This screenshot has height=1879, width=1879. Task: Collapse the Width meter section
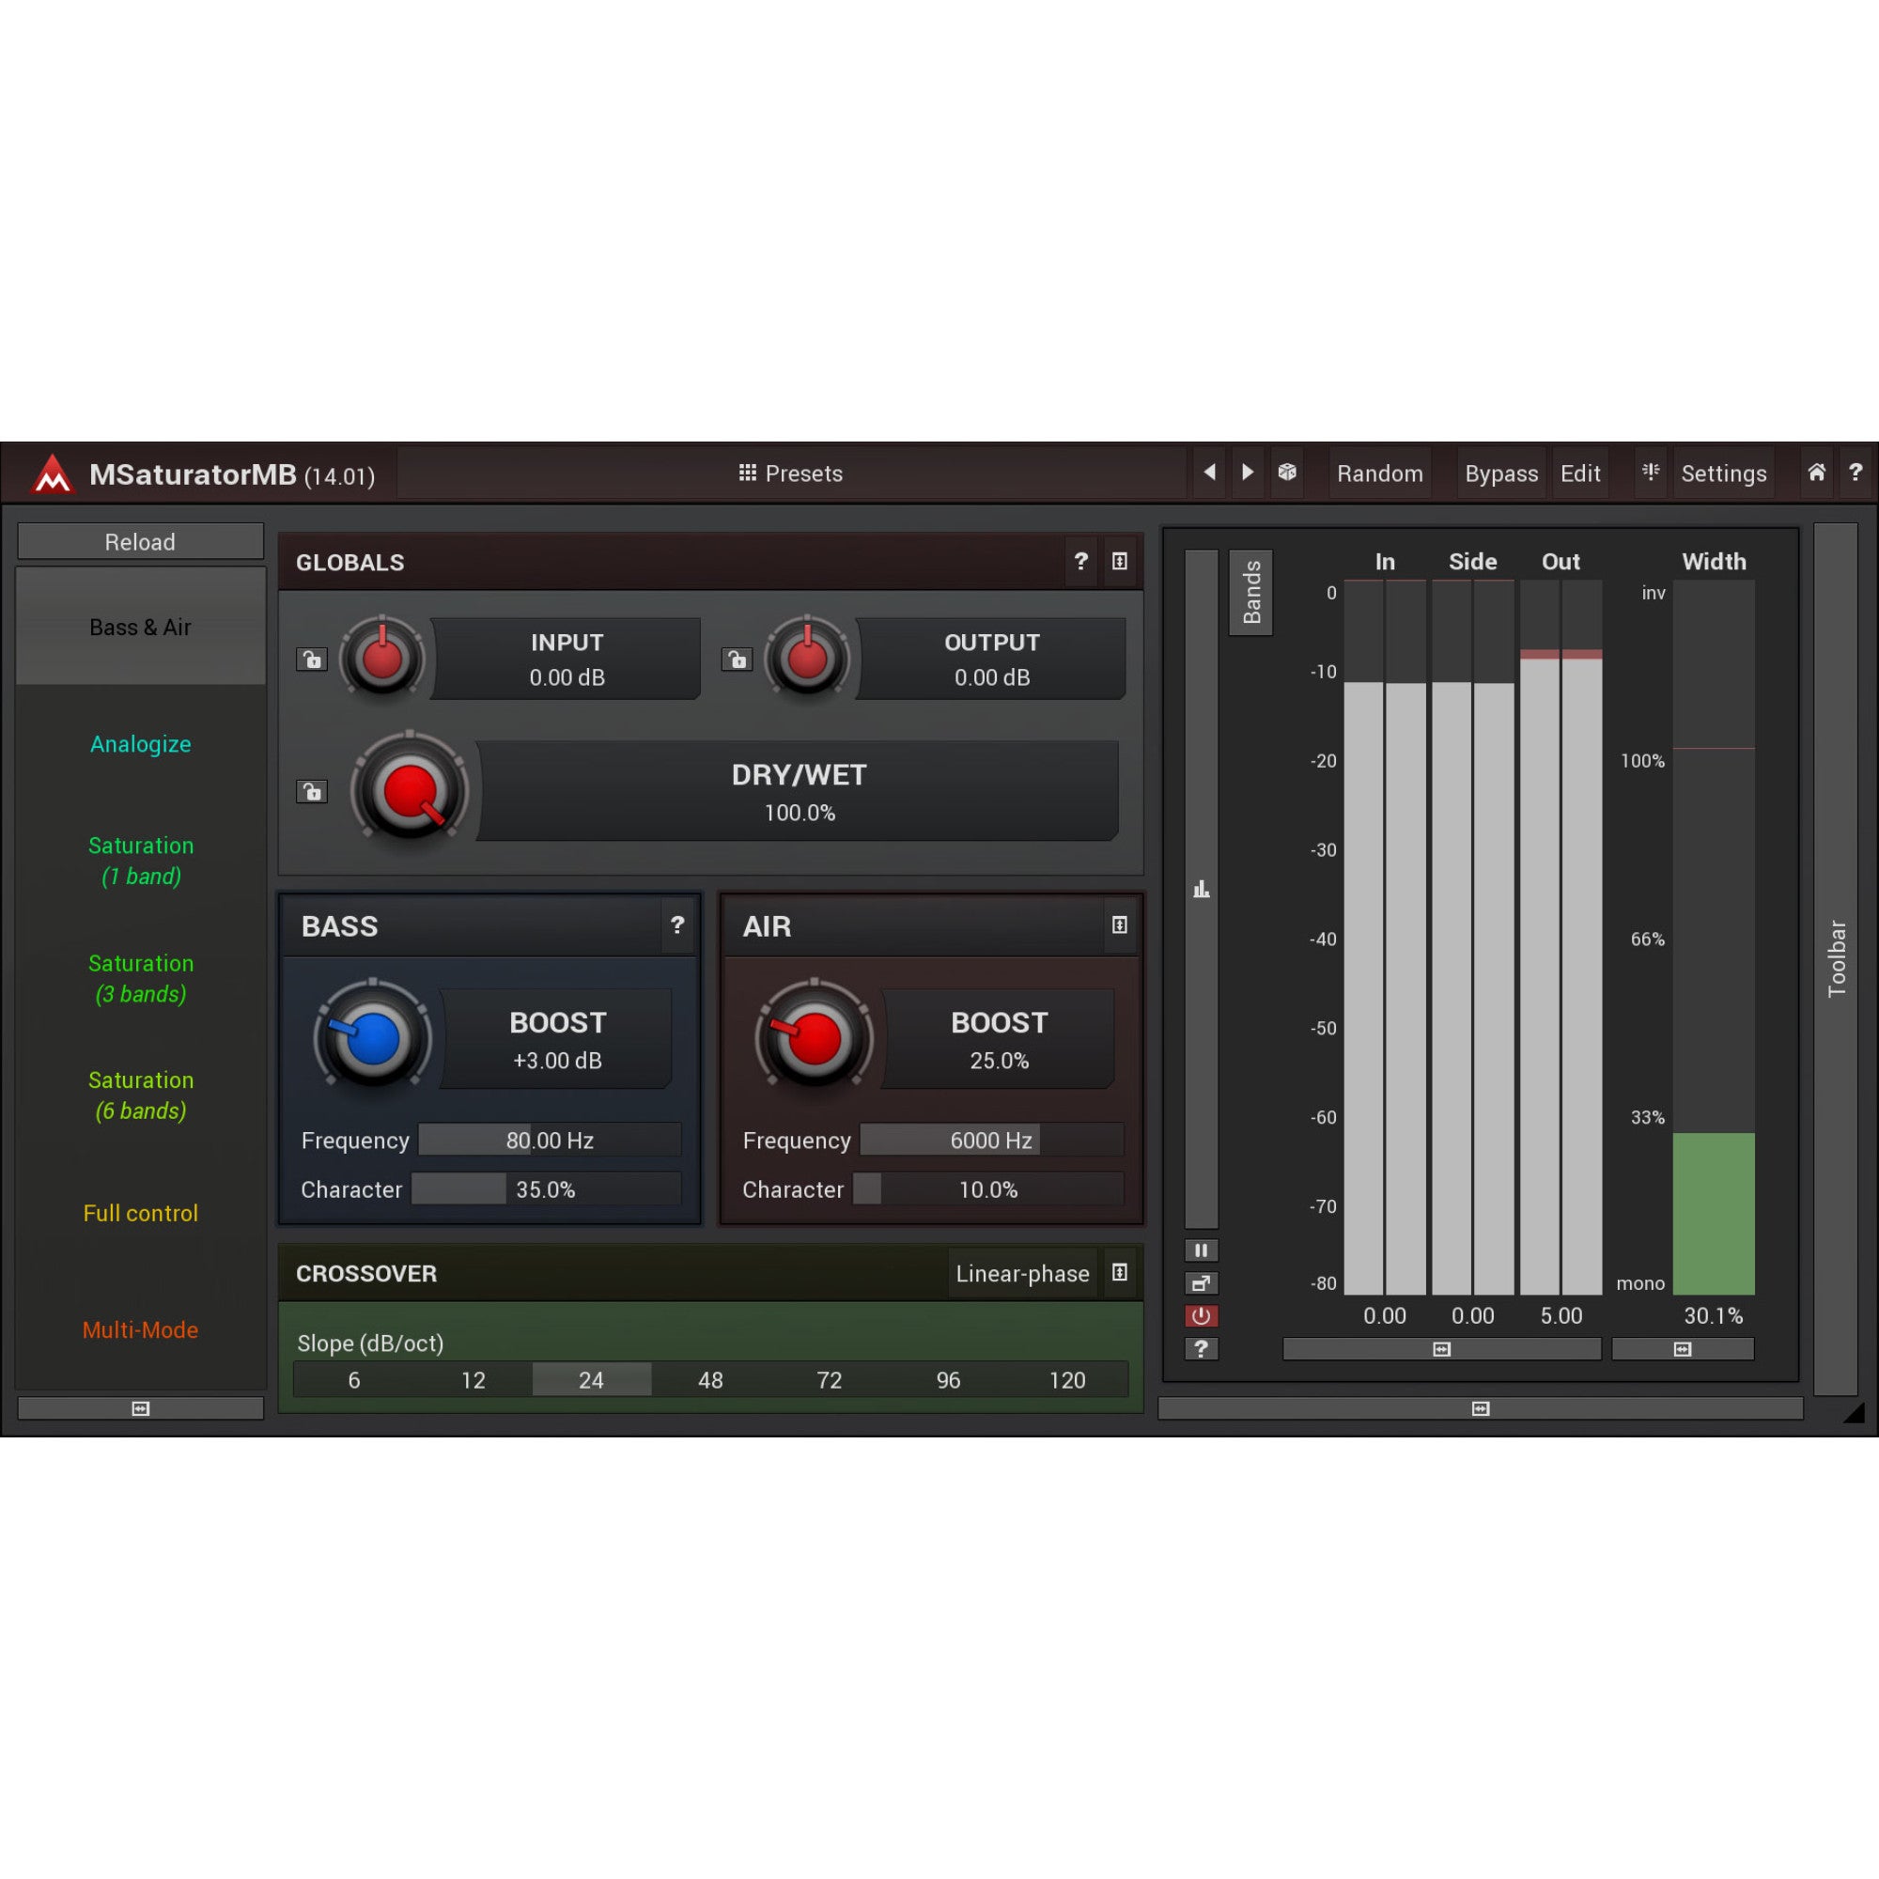point(1683,1349)
